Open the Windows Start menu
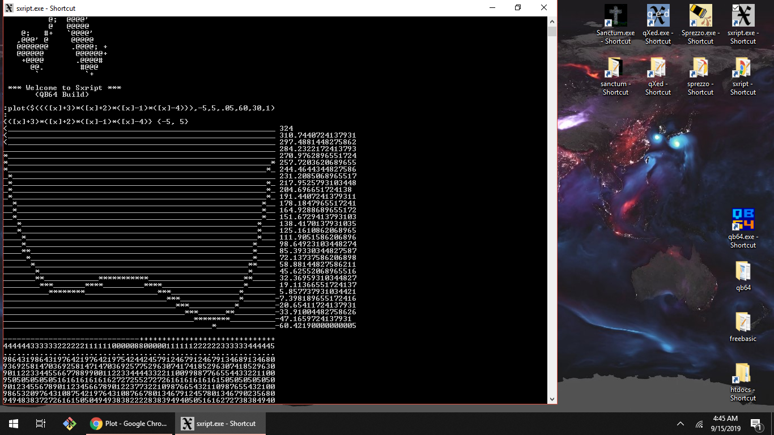 (x=14, y=424)
